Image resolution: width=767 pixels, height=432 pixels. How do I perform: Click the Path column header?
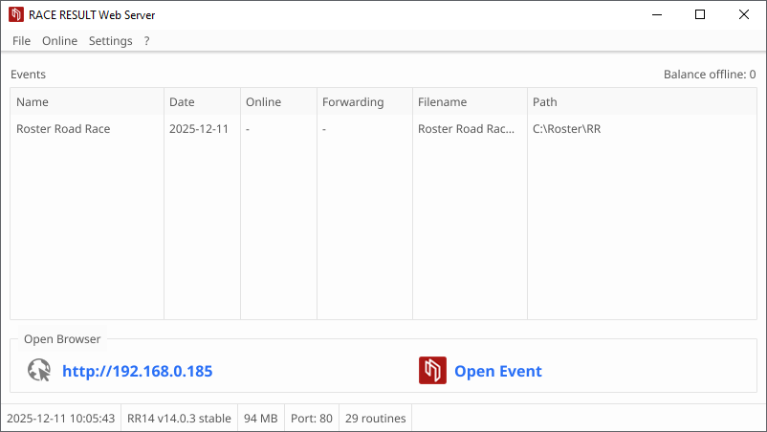642,101
